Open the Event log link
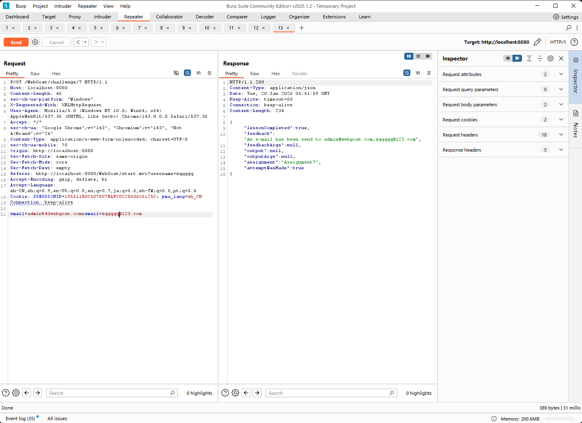The height and width of the screenshot is (423, 582). [x=20, y=419]
